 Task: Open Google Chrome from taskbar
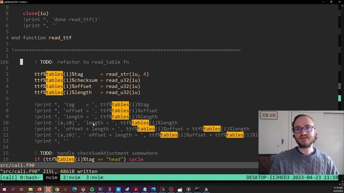pyautogui.click(x=57, y=189)
